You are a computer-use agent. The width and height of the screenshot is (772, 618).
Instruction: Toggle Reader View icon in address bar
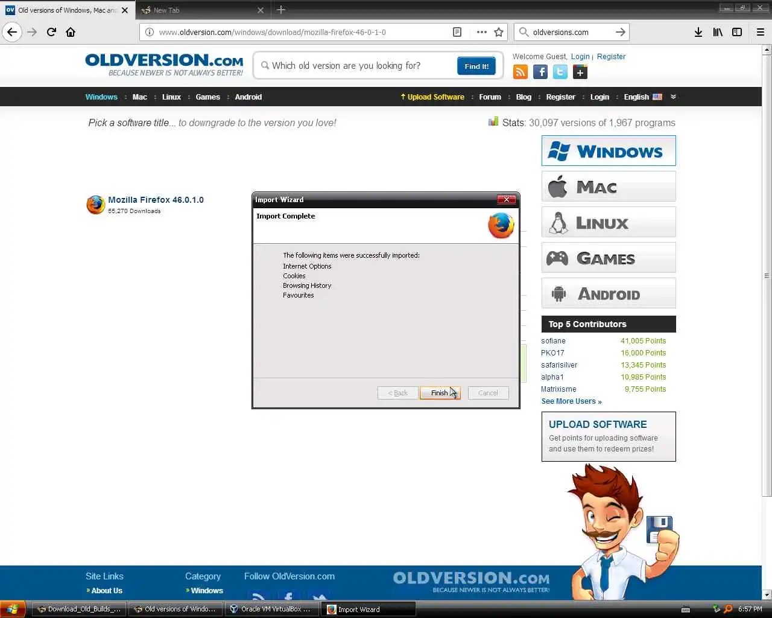coord(457,32)
